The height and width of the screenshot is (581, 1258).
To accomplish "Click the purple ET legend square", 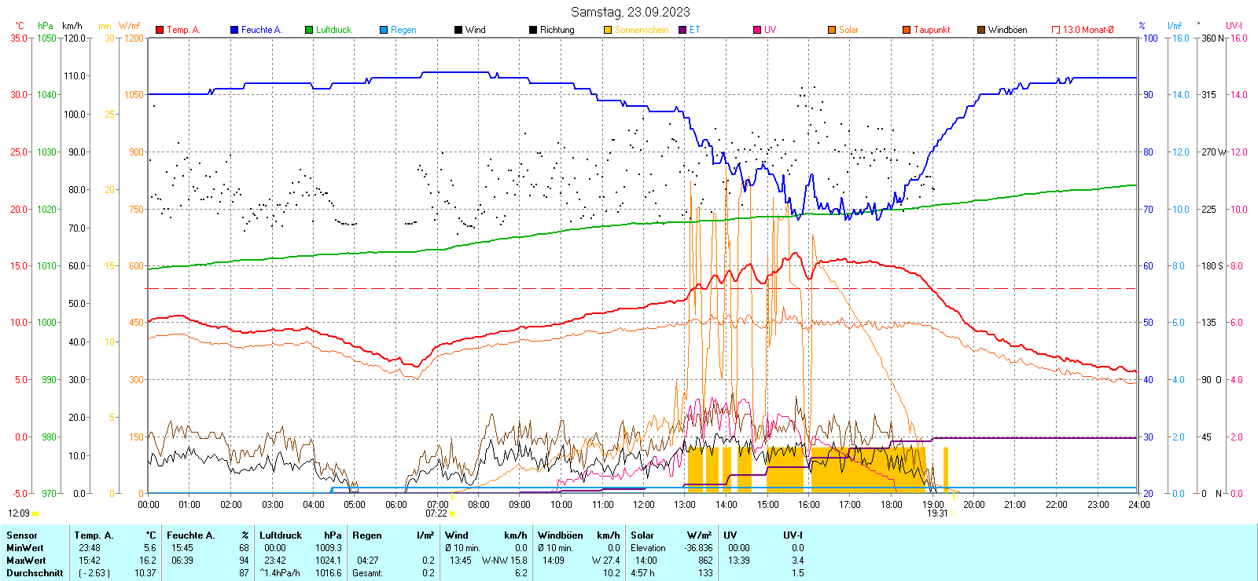I will click(682, 30).
